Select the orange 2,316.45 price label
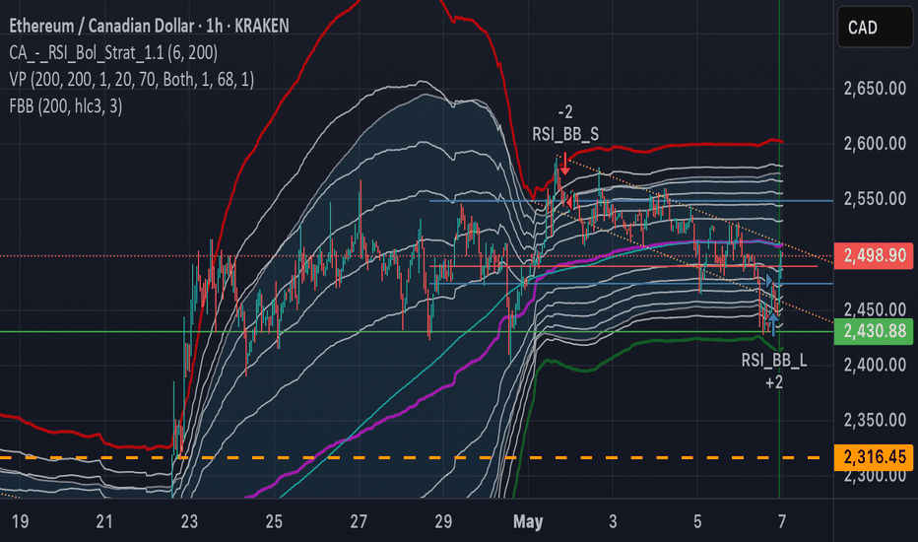The image size is (918, 542). click(x=874, y=457)
